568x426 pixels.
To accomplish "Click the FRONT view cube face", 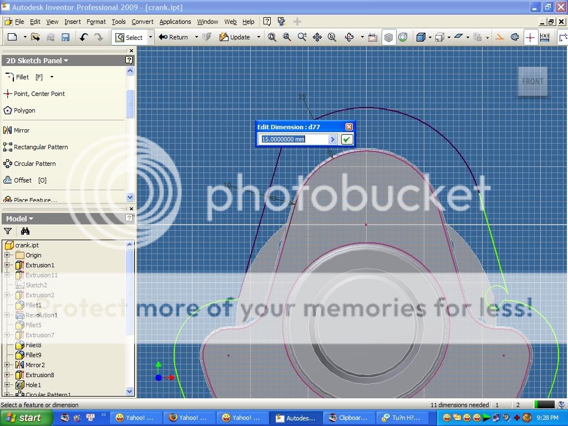I will click(532, 82).
